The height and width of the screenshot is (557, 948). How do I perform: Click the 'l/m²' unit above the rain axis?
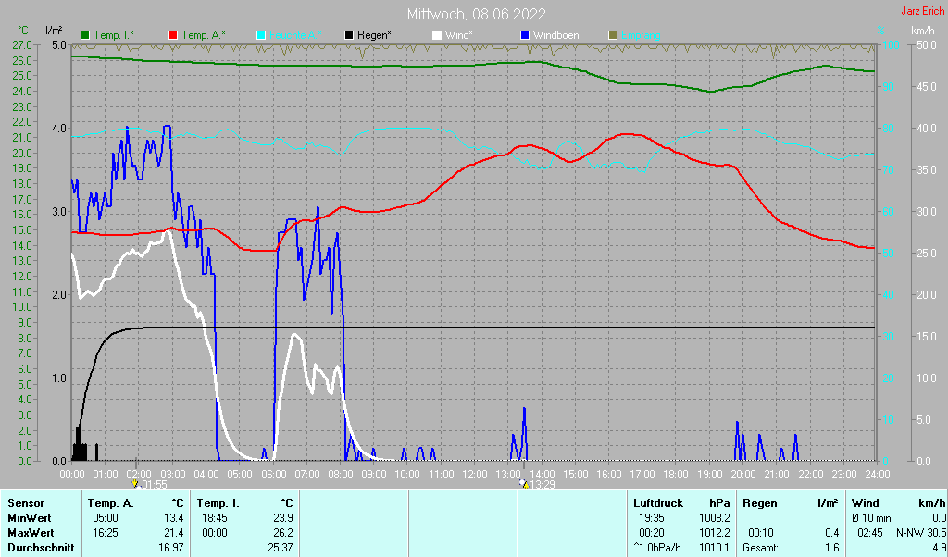click(54, 31)
